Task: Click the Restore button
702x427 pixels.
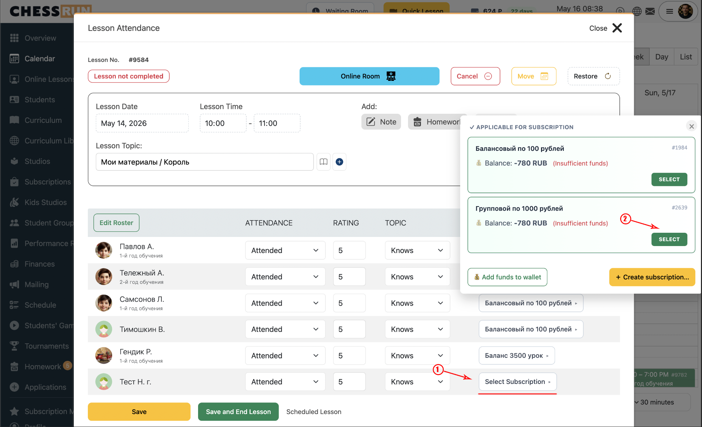Action: [x=594, y=76]
